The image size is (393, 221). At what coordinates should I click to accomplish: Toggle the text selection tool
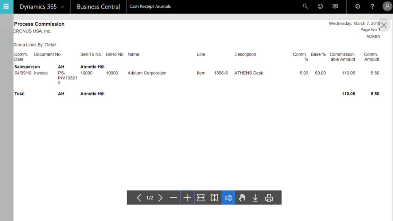228,198
